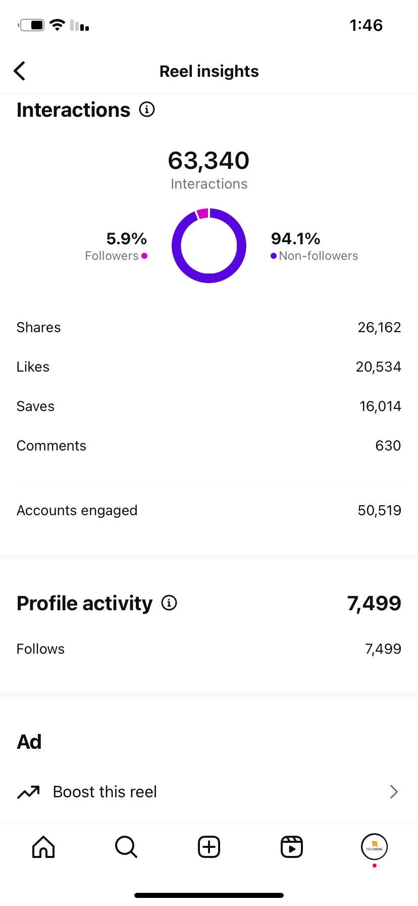Tap the Boost trending arrow icon
This screenshot has width=418, height=906.
pos(28,792)
